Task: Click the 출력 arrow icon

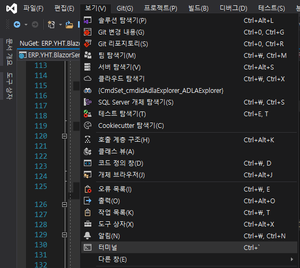Action: click(88, 201)
